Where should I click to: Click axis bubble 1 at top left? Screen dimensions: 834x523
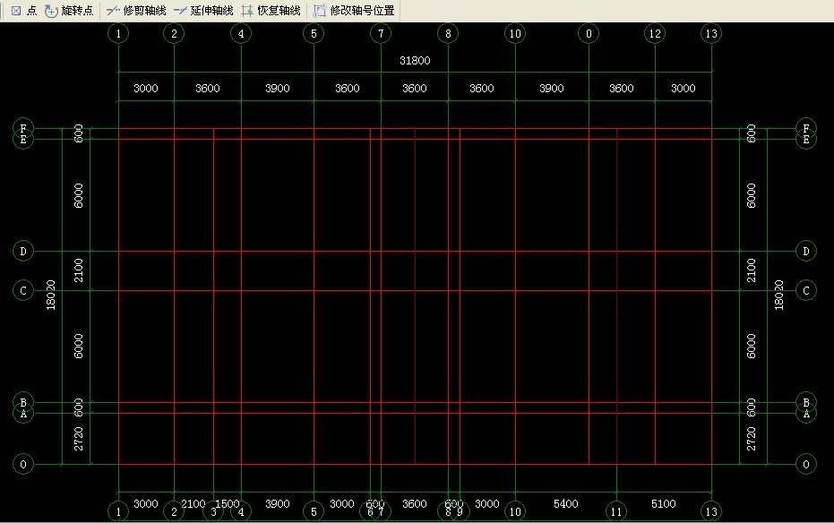(117, 33)
